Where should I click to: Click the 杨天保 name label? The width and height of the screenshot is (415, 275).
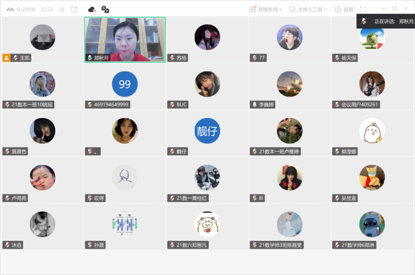click(x=349, y=58)
